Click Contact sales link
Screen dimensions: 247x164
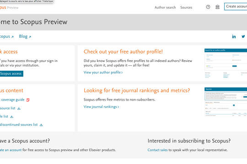pyautogui.click(x=157, y=150)
